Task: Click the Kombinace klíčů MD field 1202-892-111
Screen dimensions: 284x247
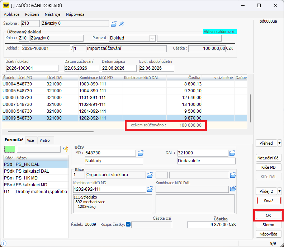Action: coord(110,189)
